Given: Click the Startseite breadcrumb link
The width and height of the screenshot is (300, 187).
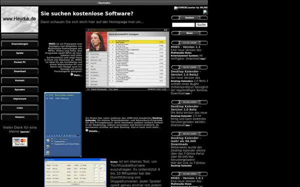Looking at the screenshot, I should pyautogui.click(x=104, y=3).
